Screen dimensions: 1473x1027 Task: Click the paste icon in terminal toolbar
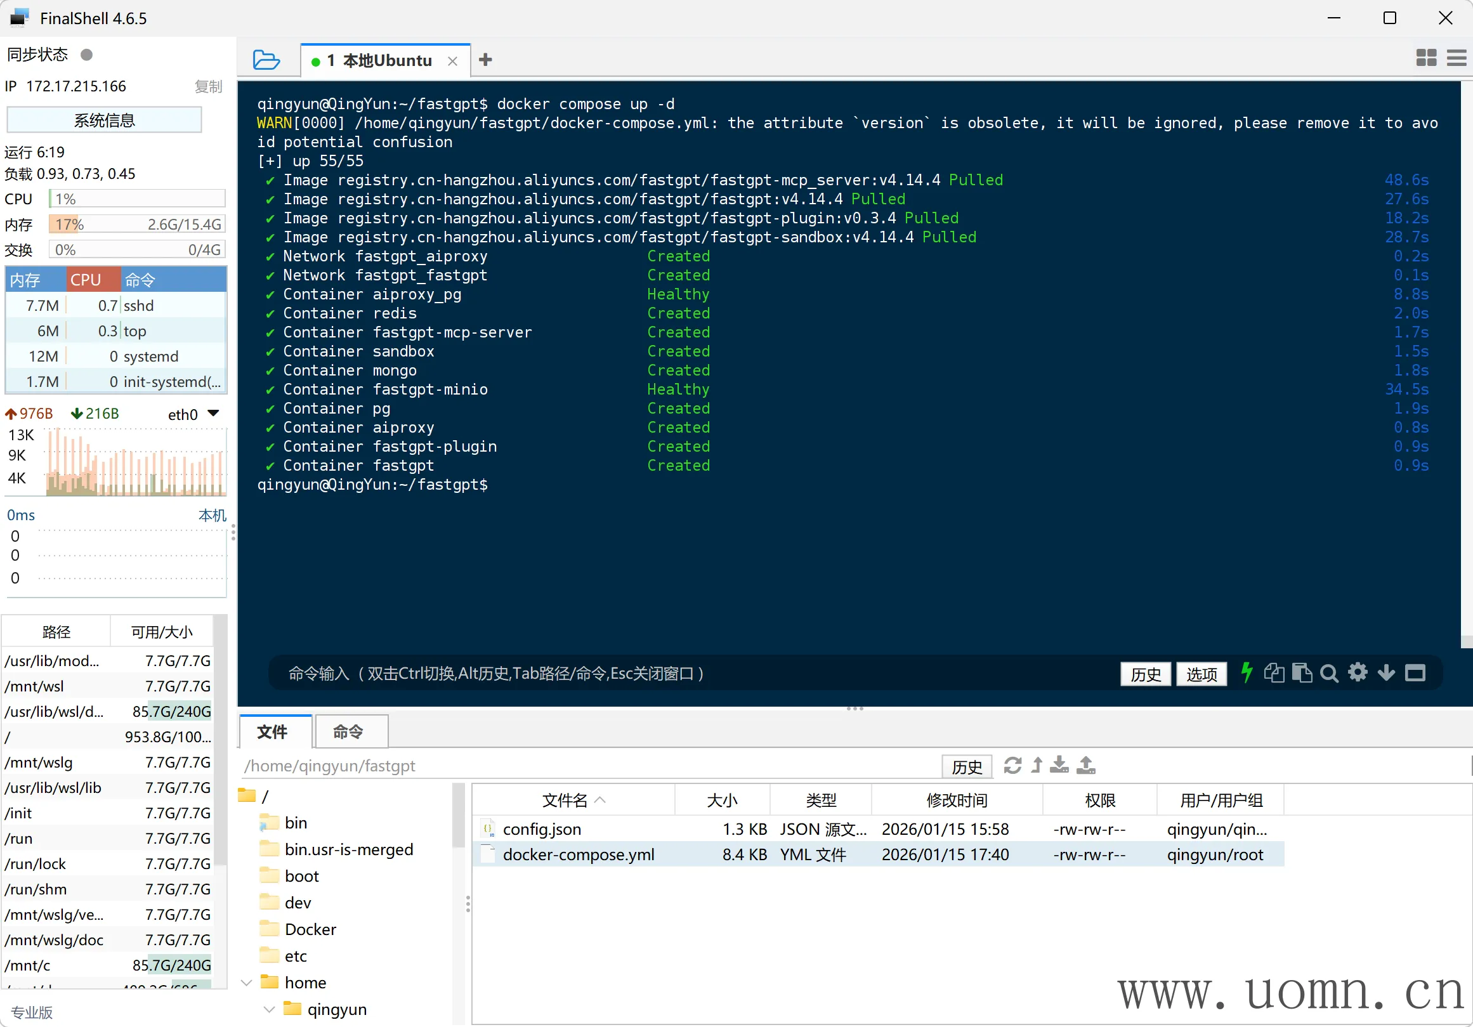[x=1302, y=673]
